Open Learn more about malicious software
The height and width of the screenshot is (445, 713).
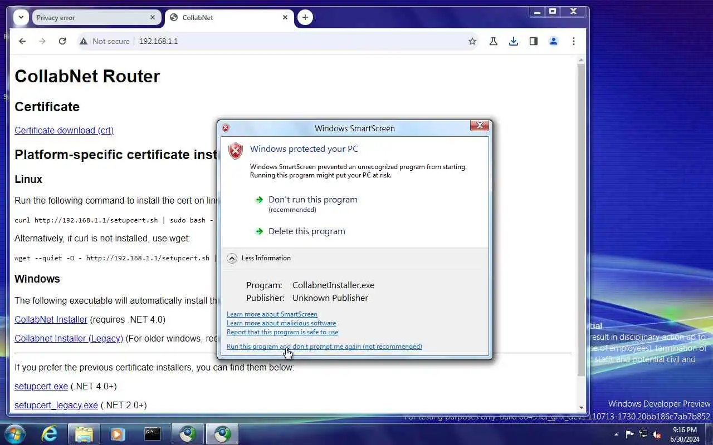[x=281, y=323]
